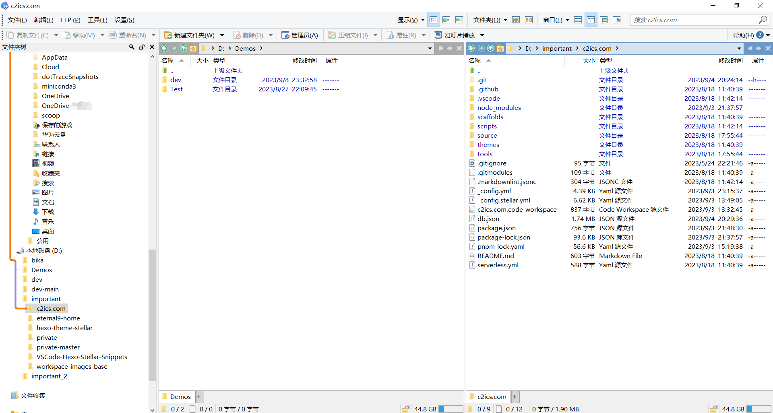
Task: Click the important breadcrumb in the right pane
Action: point(557,48)
